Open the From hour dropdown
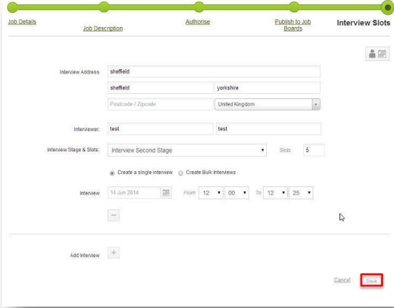Image resolution: width=394 pixels, height=308 pixels. [x=211, y=193]
